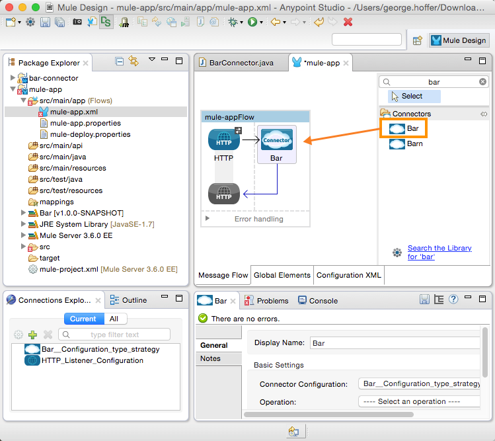This screenshot has width=495, height=441.
Task: Open the Operation dropdown
Action: click(419, 401)
